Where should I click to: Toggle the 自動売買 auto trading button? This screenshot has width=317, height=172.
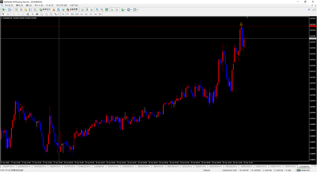[x=72, y=10]
